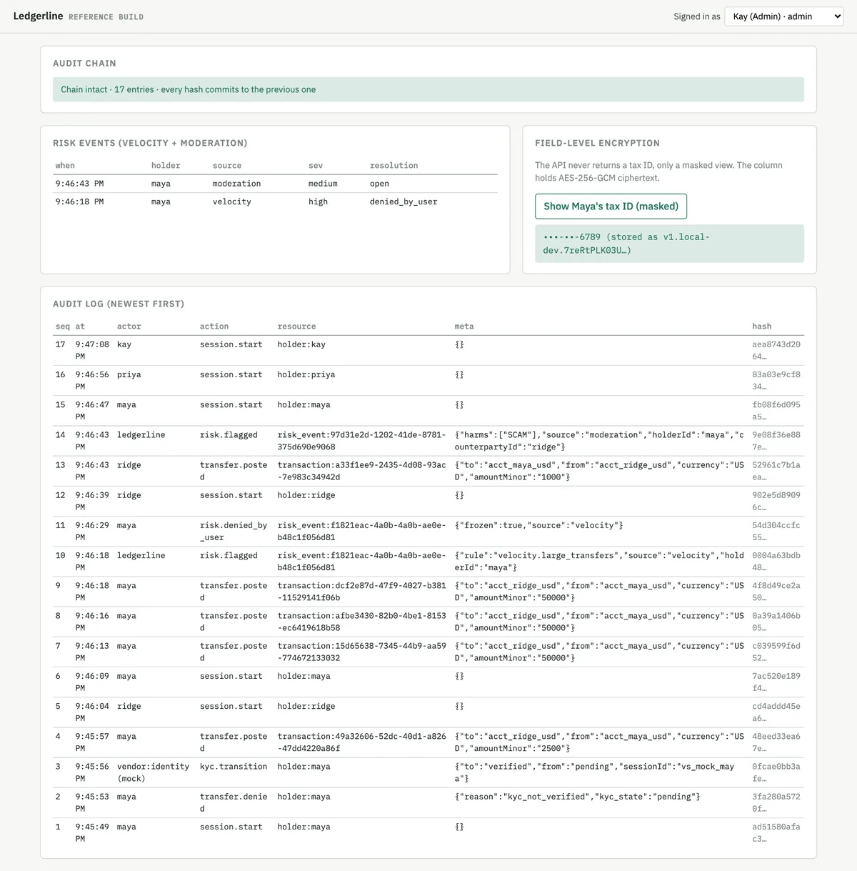Screen dimensions: 857x871
Task: Click hash 0004a63bdb in seq 10
Action: point(776,561)
